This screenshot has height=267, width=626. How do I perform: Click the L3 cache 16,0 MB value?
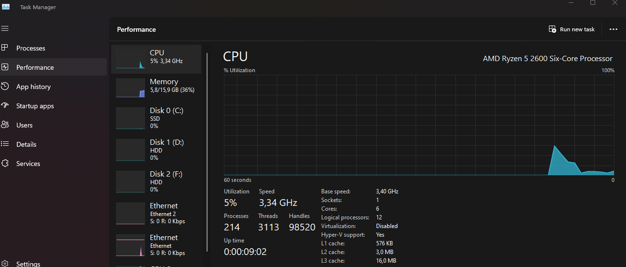coord(386,261)
